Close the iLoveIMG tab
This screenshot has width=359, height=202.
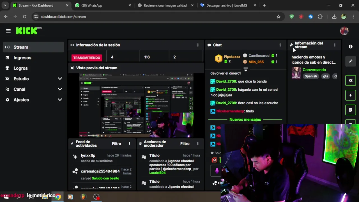(x=255, y=5)
